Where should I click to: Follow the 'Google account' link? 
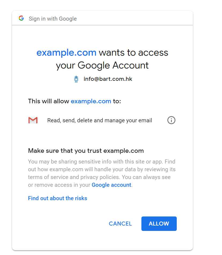click(x=111, y=185)
